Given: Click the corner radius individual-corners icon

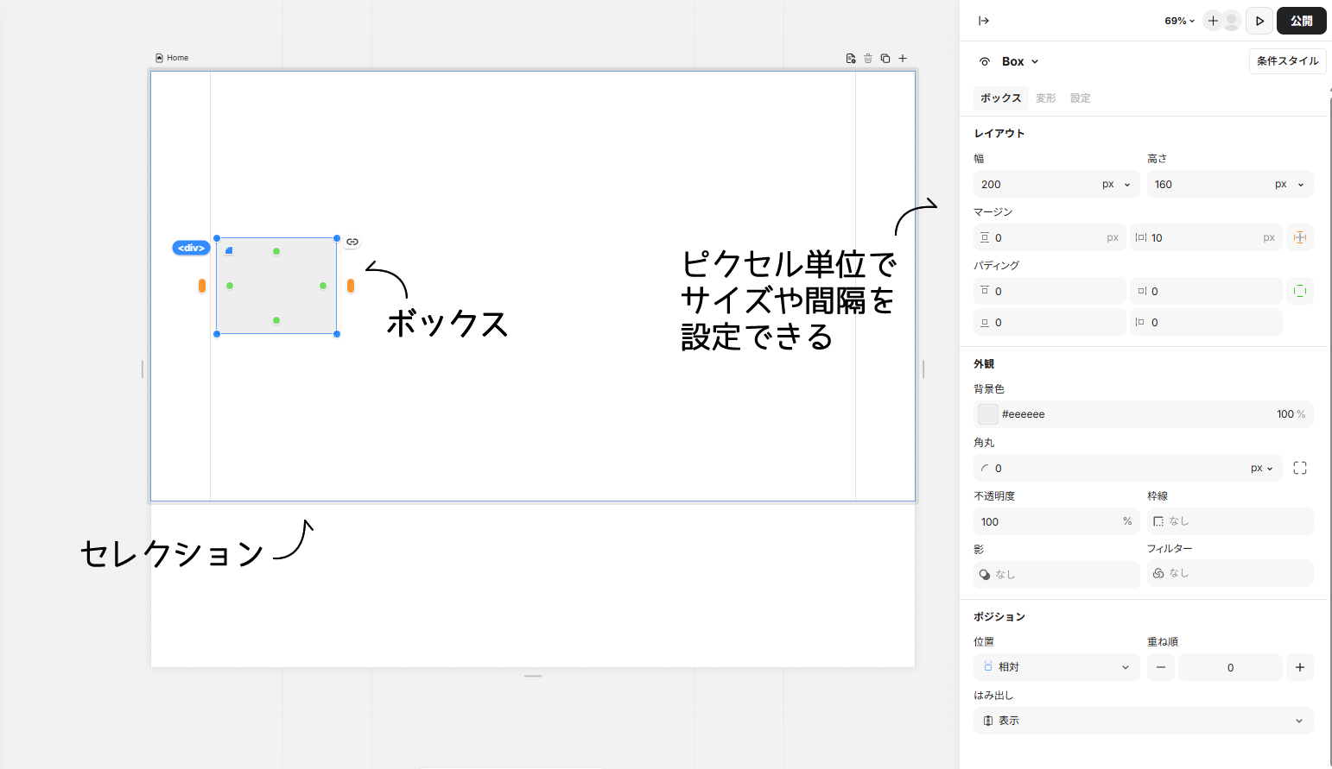Looking at the screenshot, I should coord(1299,468).
